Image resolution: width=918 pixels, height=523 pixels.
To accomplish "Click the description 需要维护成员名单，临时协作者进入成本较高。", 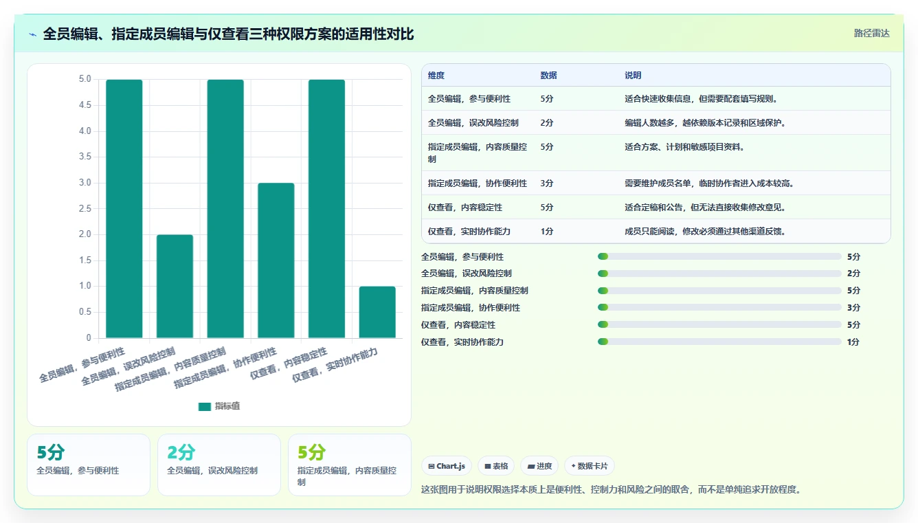I will pyautogui.click(x=710, y=183).
